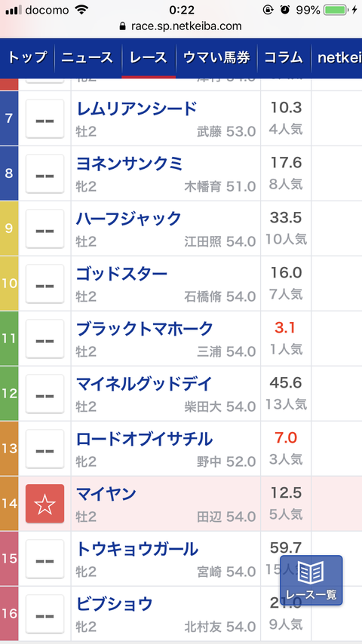Tap the battery icon in status bar
Image resolution: width=362 pixels, height=644 pixels.
tap(336, 10)
